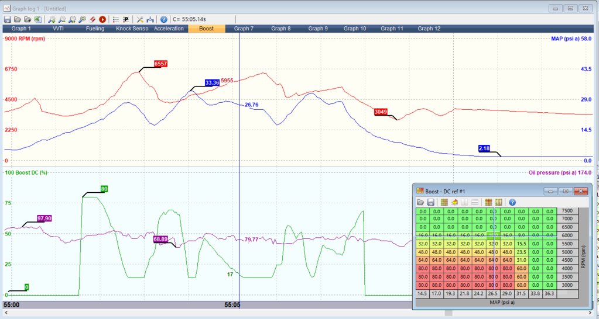Viewport: 599px width, 319px height.
Task: Open the tools wrench icon in the toolbar
Action: click(140, 19)
